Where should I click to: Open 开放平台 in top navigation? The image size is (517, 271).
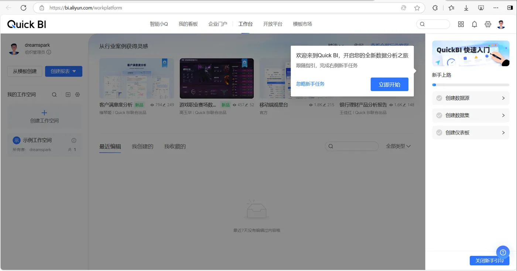point(273,24)
